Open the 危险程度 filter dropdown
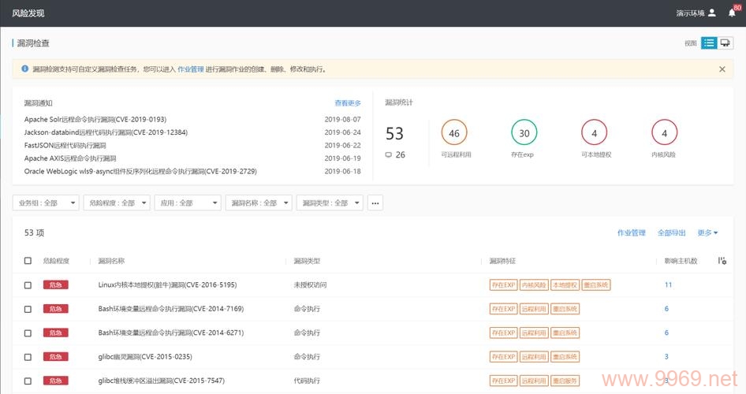 (117, 203)
